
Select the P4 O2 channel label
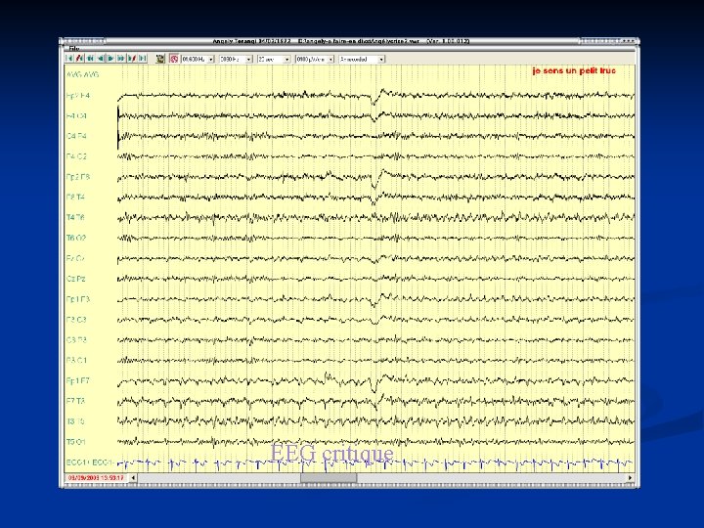click(x=76, y=156)
